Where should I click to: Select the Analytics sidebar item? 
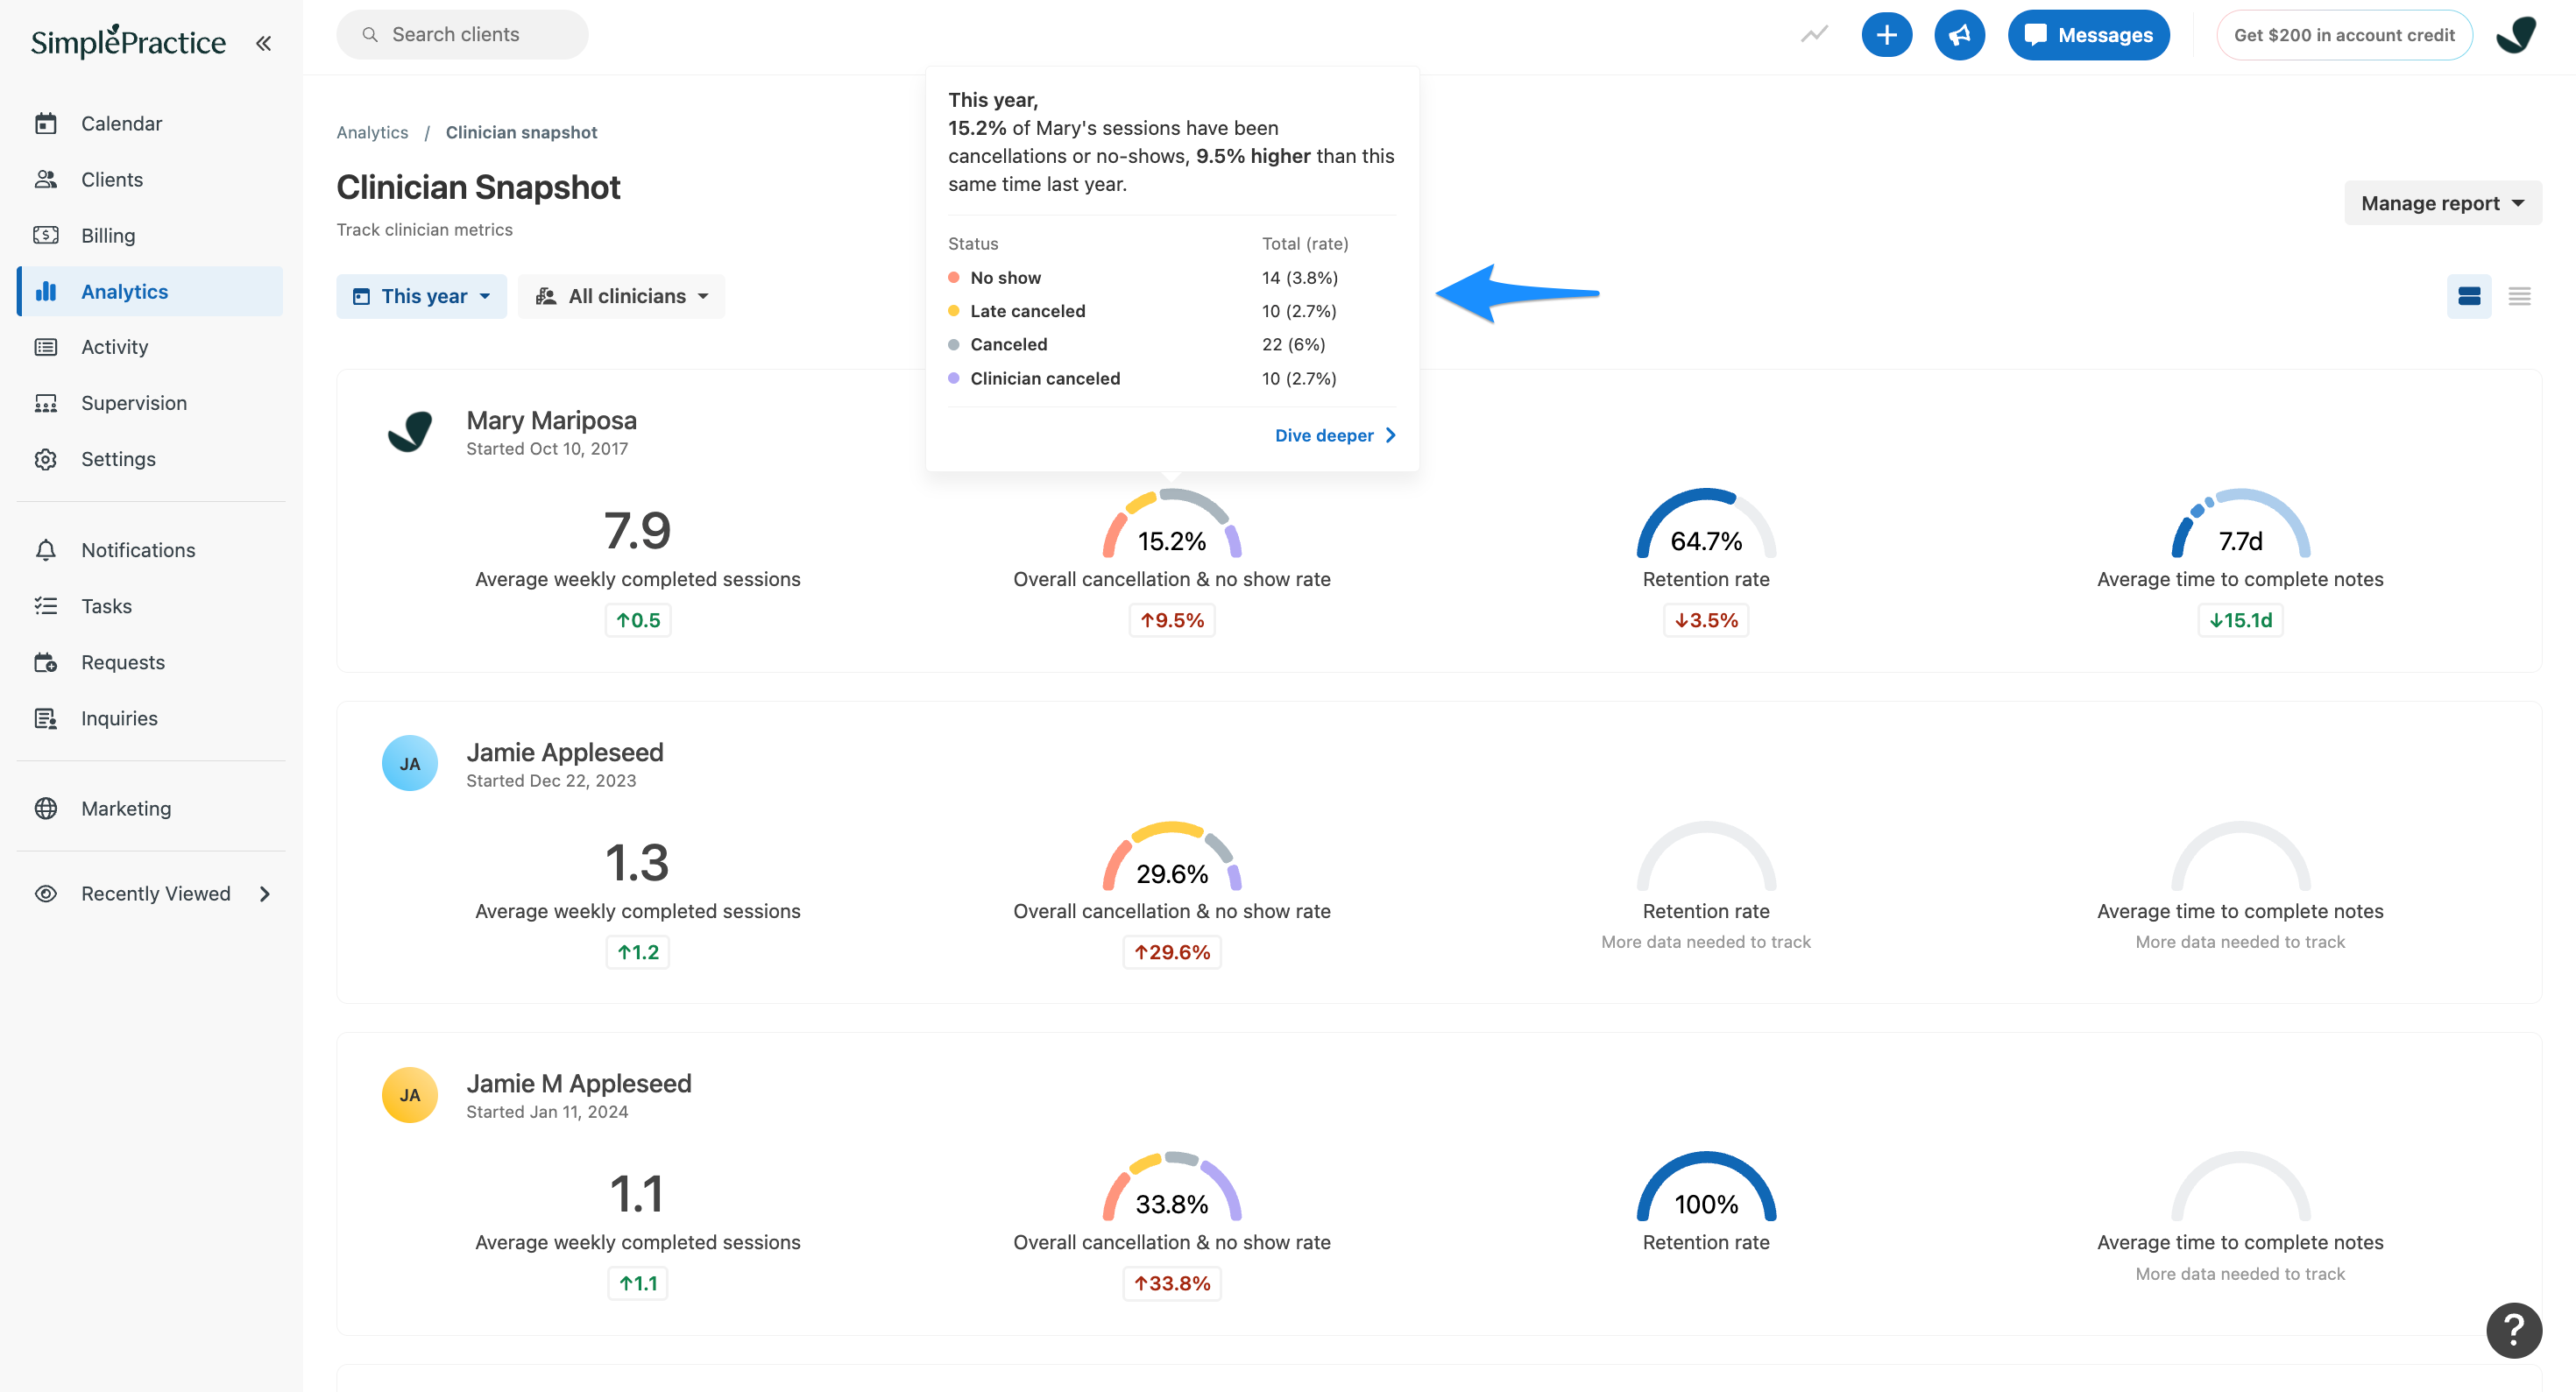click(150, 291)
